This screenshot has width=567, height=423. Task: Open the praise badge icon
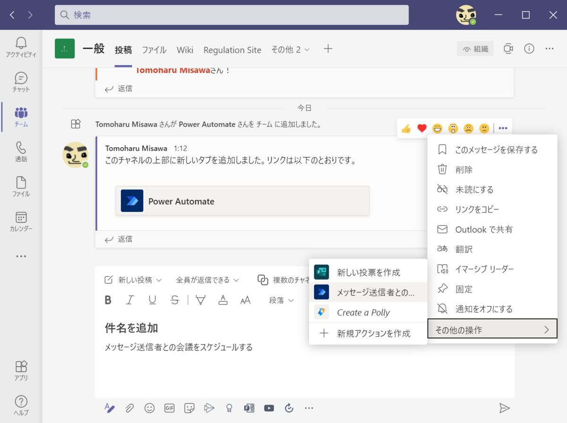pos(229,408)
